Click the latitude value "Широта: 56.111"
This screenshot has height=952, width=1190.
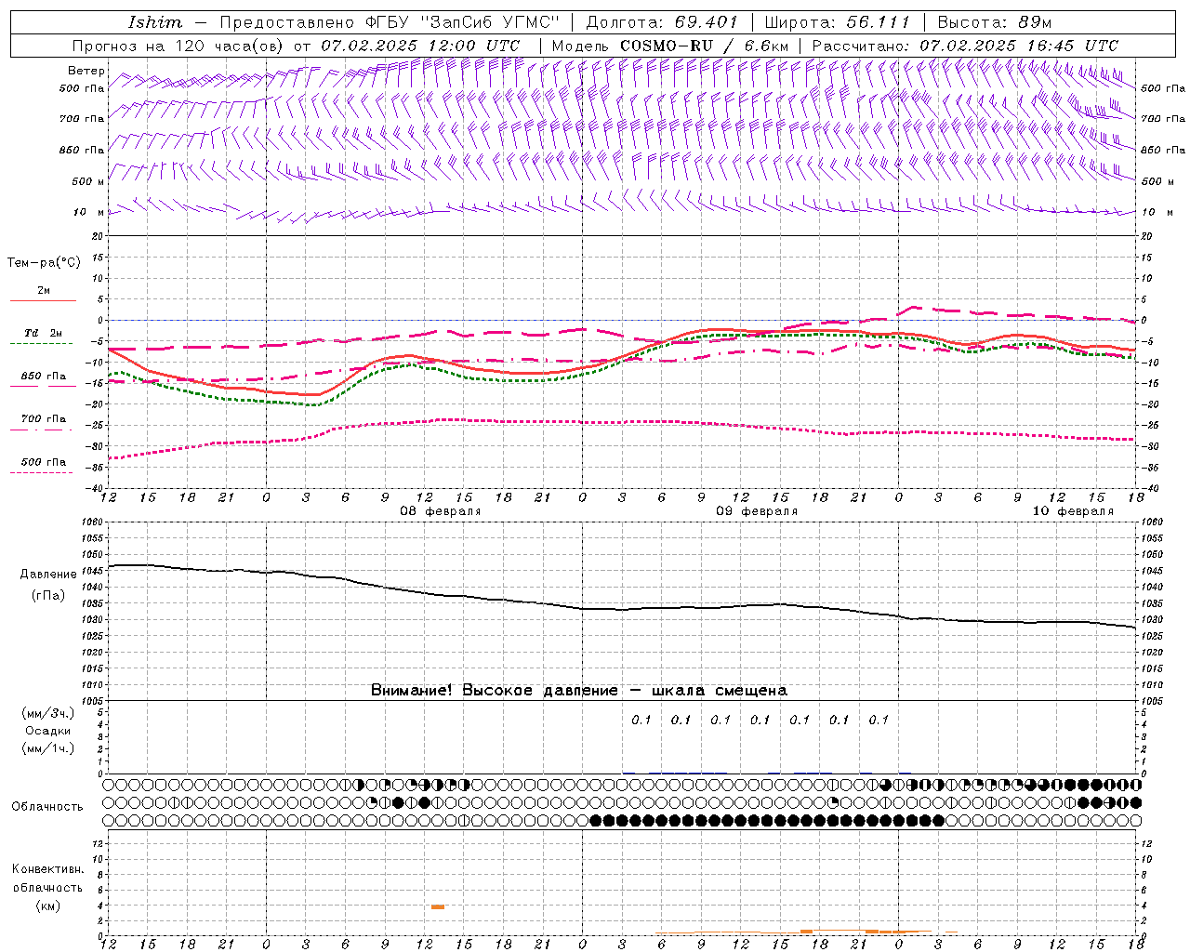(837, 22)
